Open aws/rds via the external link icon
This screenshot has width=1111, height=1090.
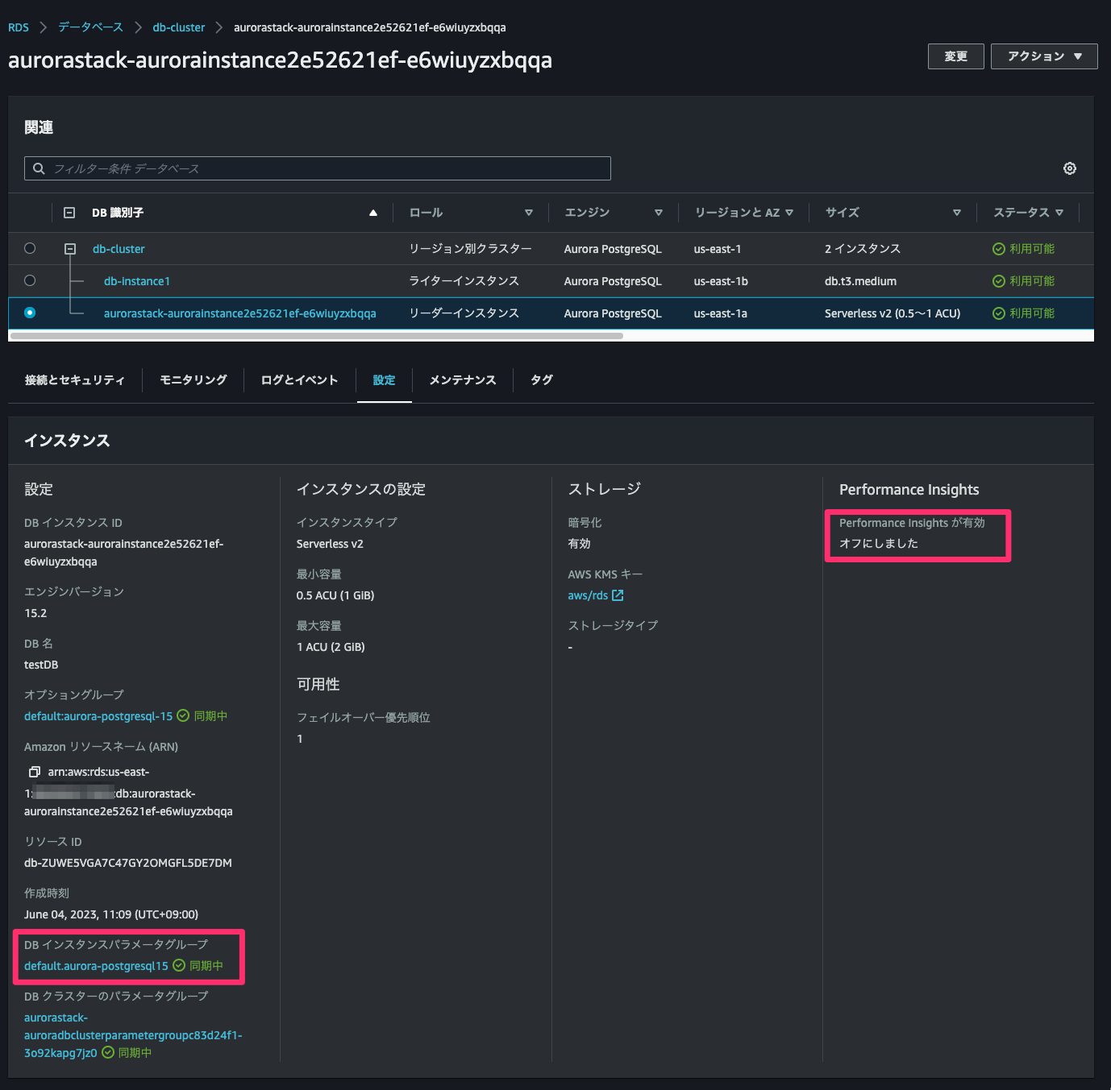click(x=616, y=595)
